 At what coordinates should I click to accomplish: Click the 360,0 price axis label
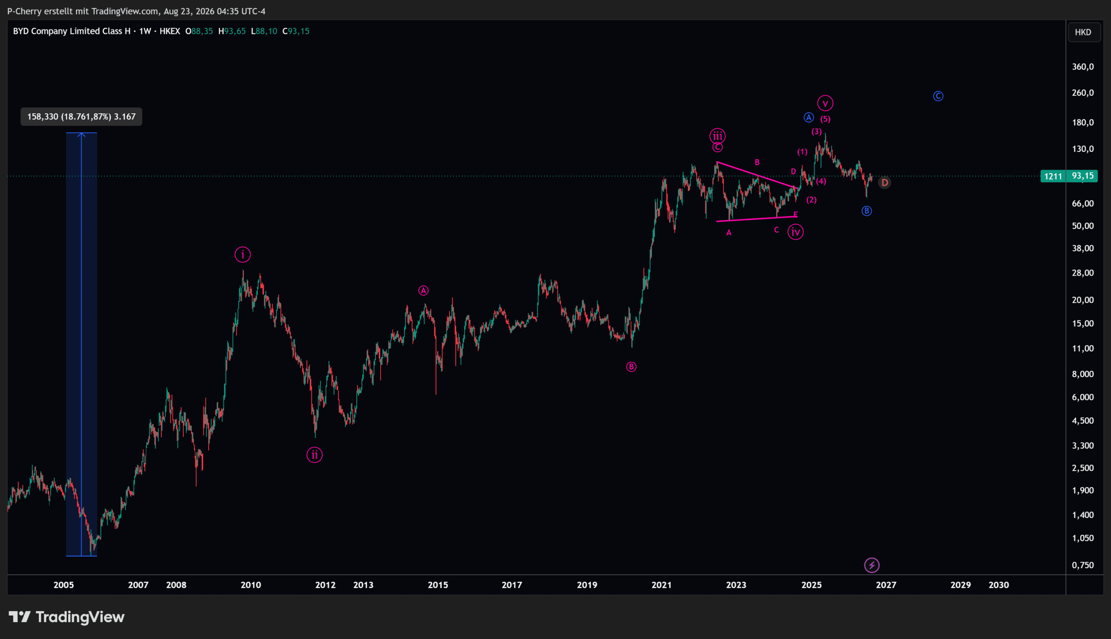[1083, 67]
